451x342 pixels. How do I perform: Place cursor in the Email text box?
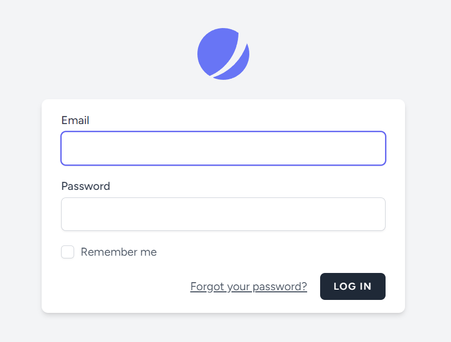[x=223, y=148]
